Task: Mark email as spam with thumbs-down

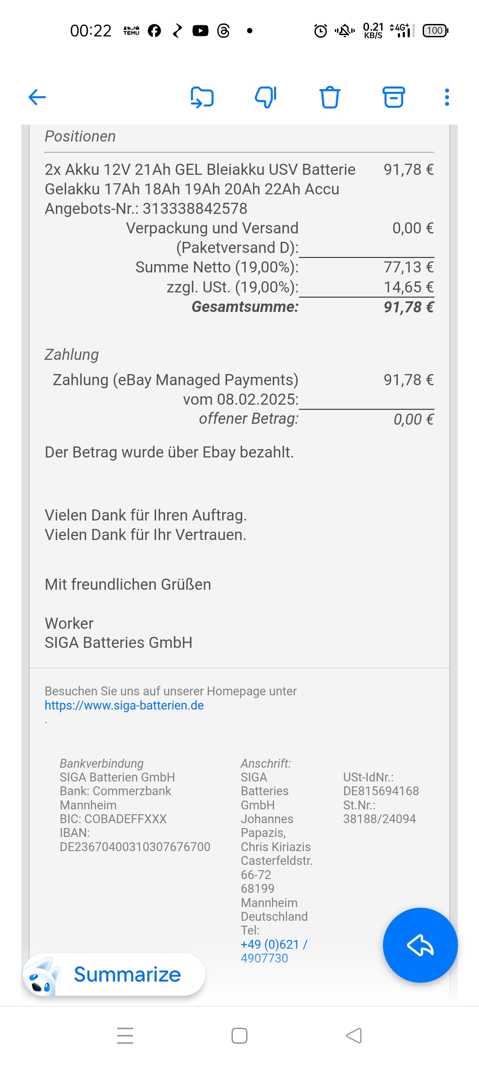Action: pyautogui.click(x=266, y=97)
